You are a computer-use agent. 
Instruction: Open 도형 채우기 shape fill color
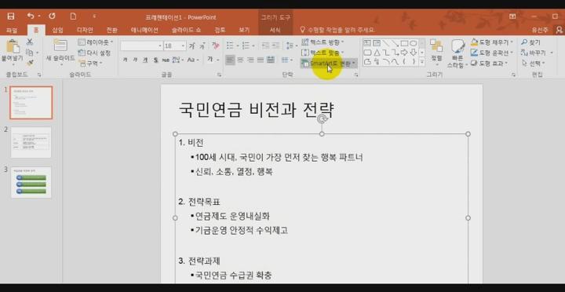[492, 42]
